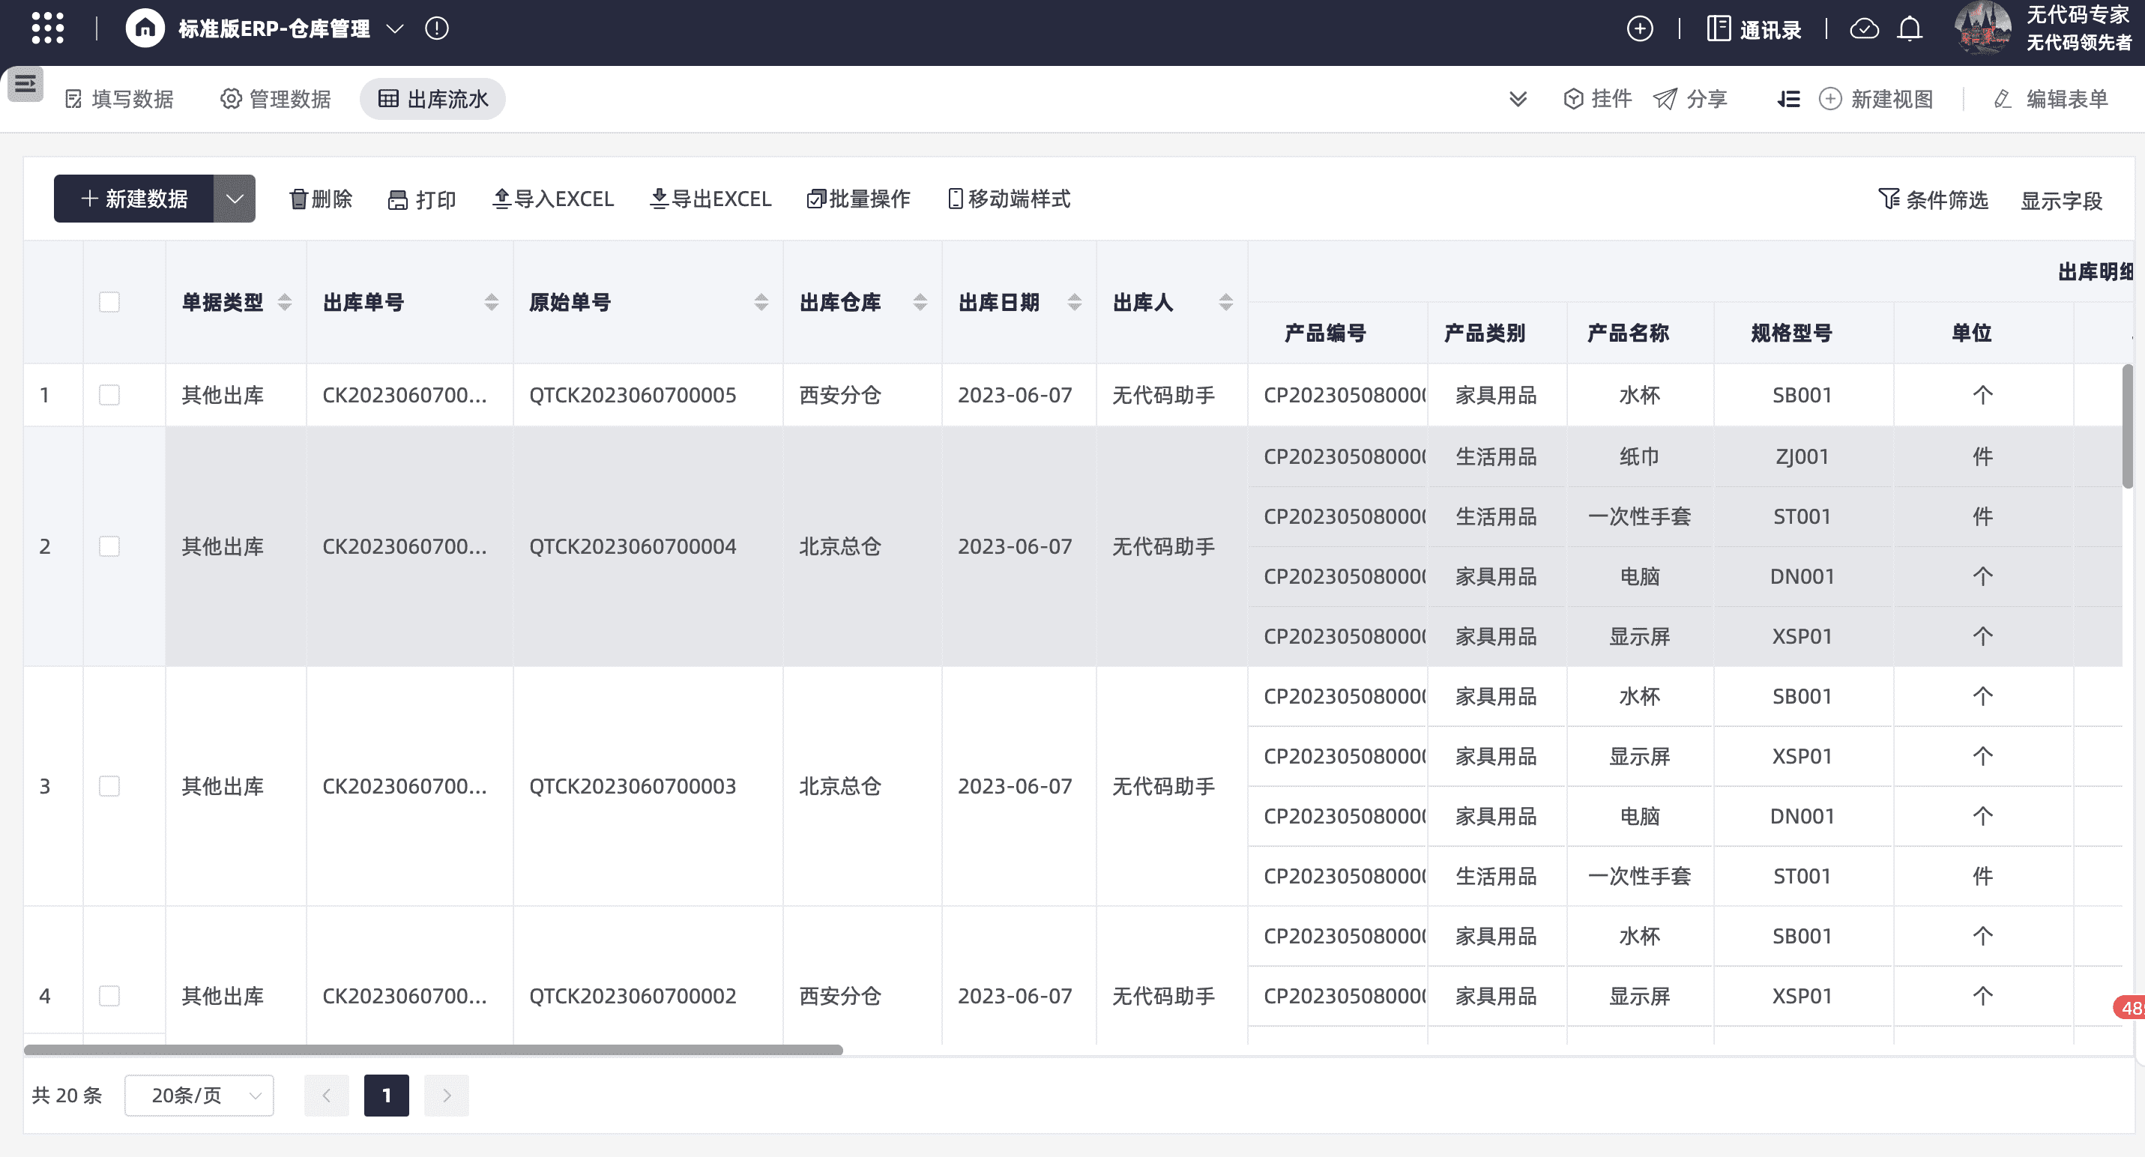Open the app grid launcher icon
This screenshot has width=2145, height=1157.
pyautogui.click(x=47, y=28)
